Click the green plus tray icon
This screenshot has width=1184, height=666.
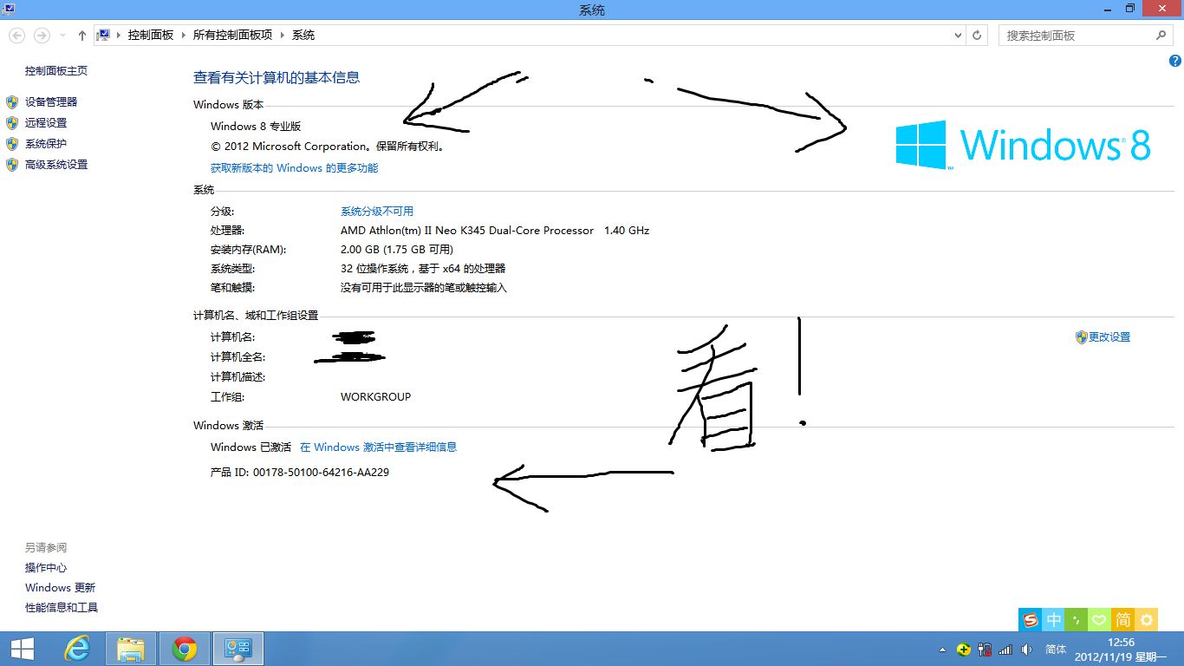tap(964, 649)
